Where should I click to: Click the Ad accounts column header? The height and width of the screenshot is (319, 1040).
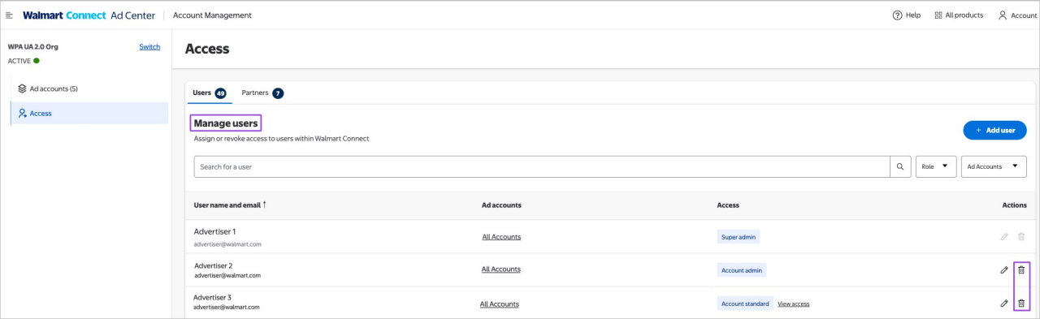tap(501, 205)
